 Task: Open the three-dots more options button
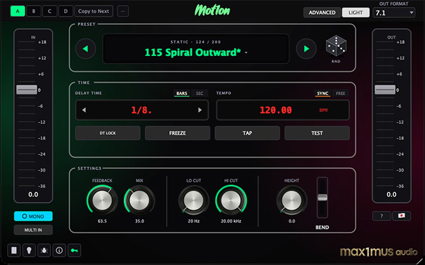[123, 11]
